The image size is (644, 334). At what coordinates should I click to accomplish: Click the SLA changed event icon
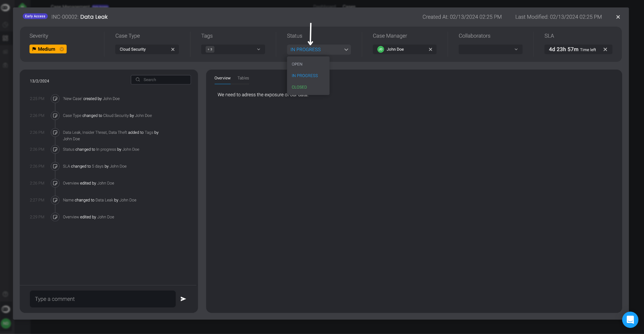point(55,166)
